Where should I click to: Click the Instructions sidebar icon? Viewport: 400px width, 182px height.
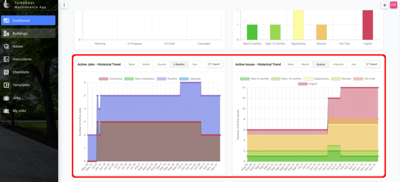click(6, 59)
